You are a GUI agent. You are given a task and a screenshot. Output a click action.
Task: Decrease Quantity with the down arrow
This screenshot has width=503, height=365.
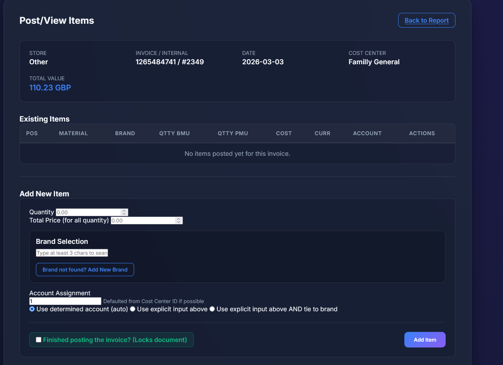(124, 214)
